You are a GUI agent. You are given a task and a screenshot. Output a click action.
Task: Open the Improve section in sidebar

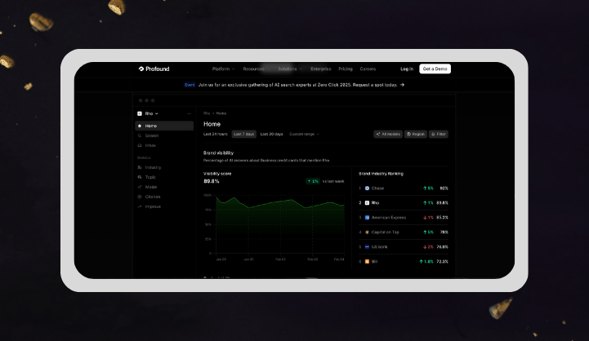153,206
